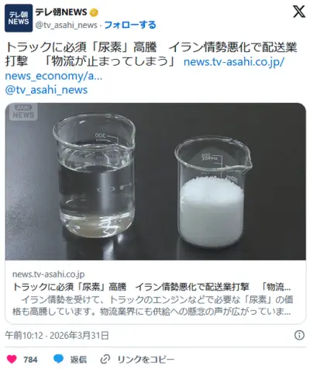Open the beaker photo thumbnail
The height and width of the screenshot is (369, 310).
pyautogui.click(x=156, y=181)
